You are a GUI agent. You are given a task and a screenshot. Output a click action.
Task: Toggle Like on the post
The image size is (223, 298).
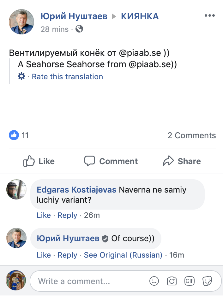[x=39, y=161]
